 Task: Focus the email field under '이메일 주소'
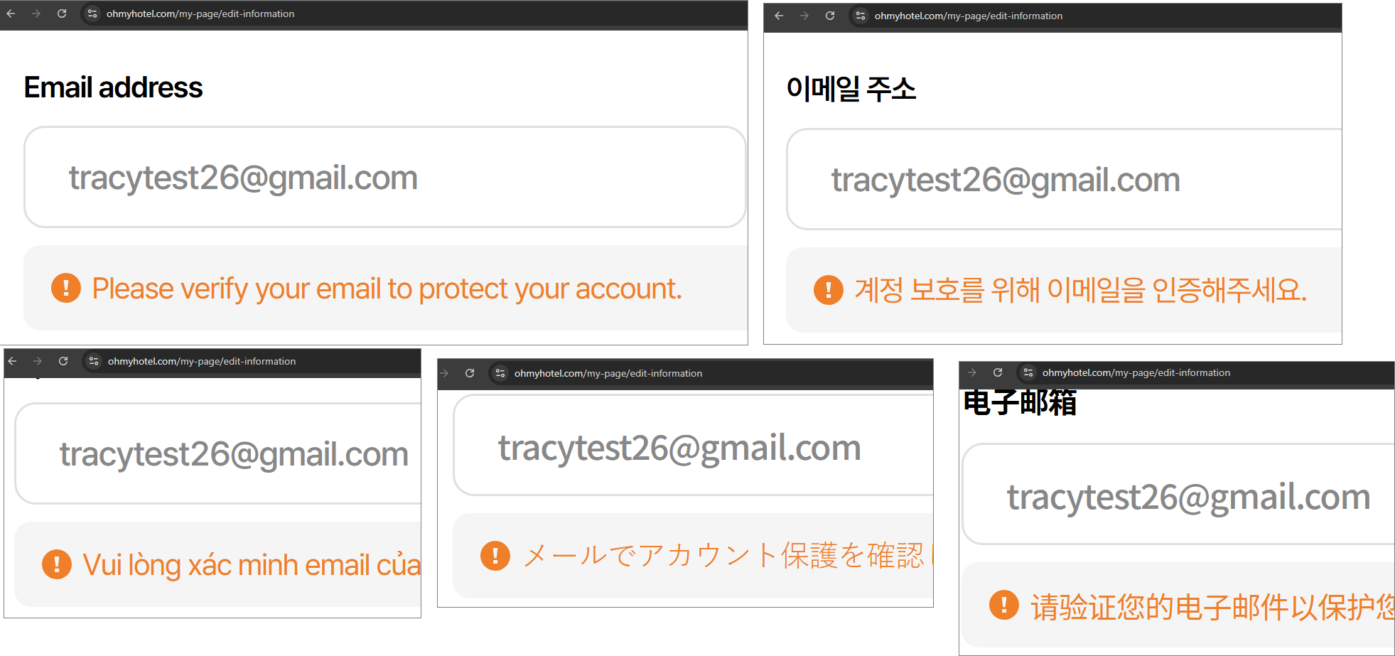pos(1064,179)
